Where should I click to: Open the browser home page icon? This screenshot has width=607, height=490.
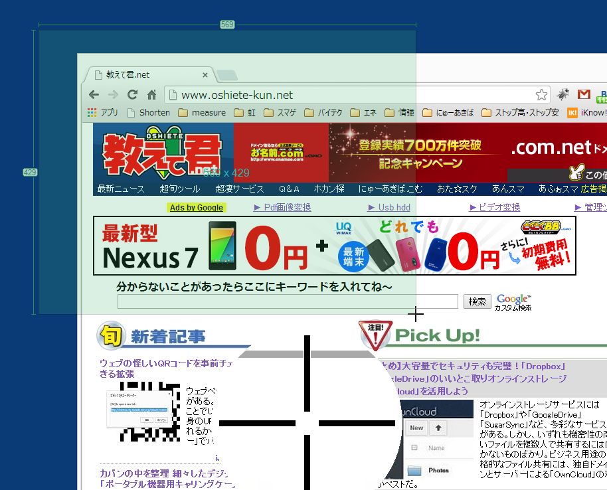pos(151,94)
